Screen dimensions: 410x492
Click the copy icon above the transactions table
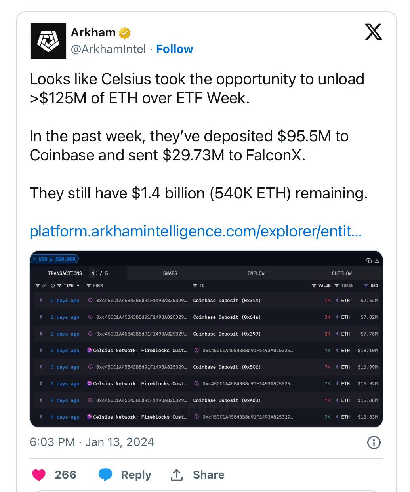point(369,260)
